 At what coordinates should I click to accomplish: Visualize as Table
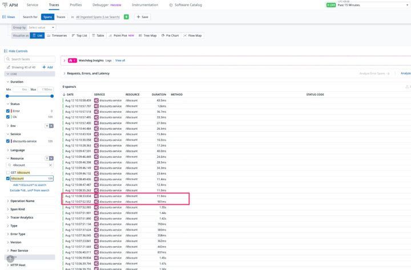click(x=98, y=35)
